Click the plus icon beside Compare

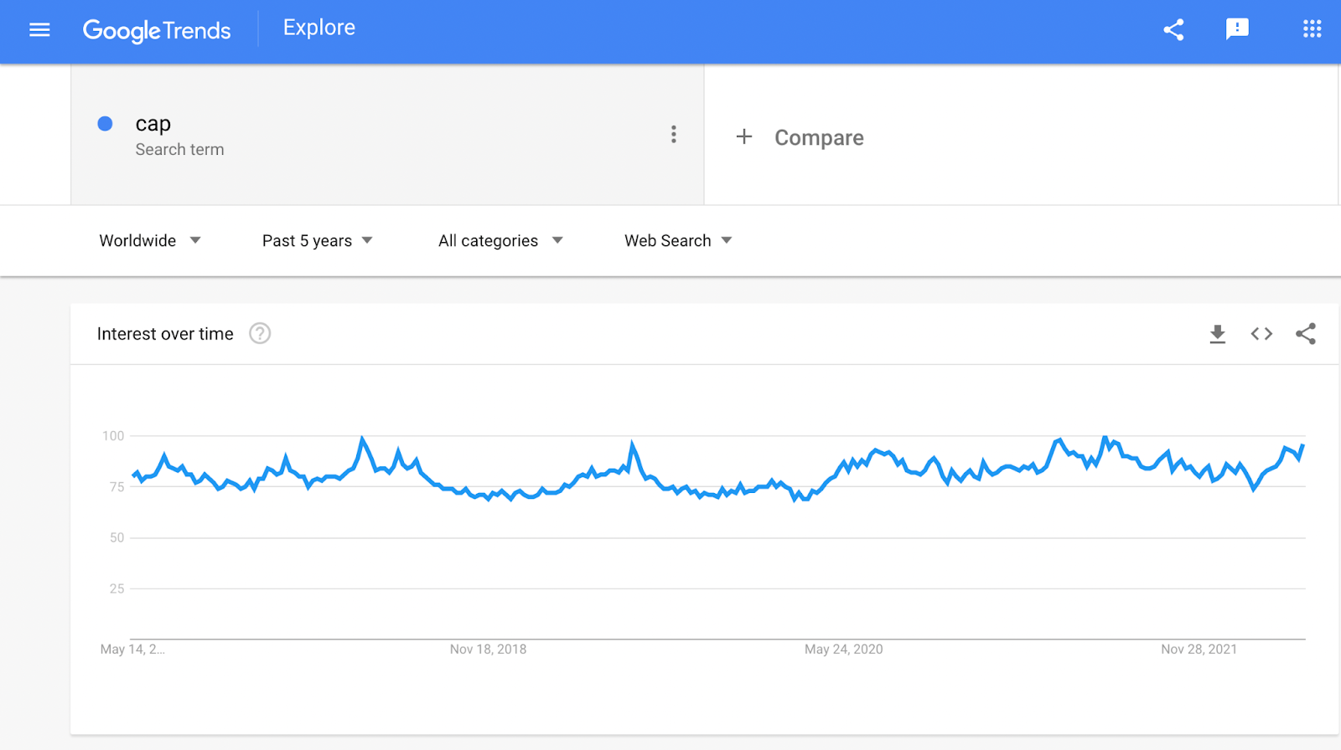click(x=744, y=136)
